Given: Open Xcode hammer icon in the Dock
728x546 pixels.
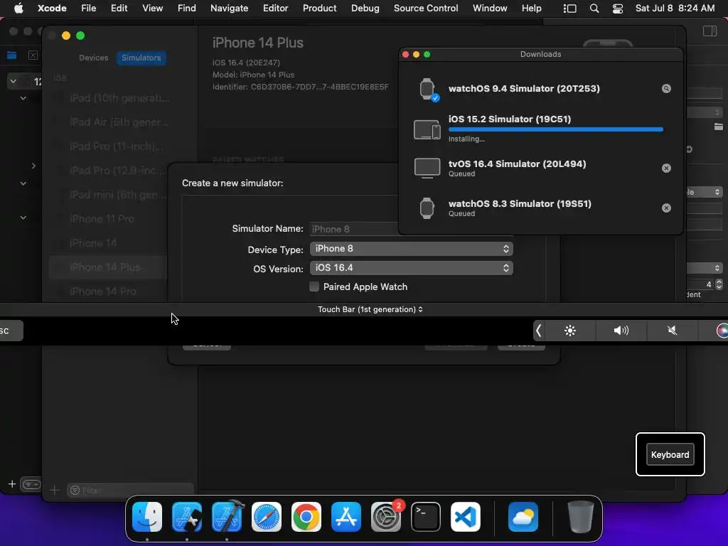Looking at the screenshot, I should tap(227, 517).
